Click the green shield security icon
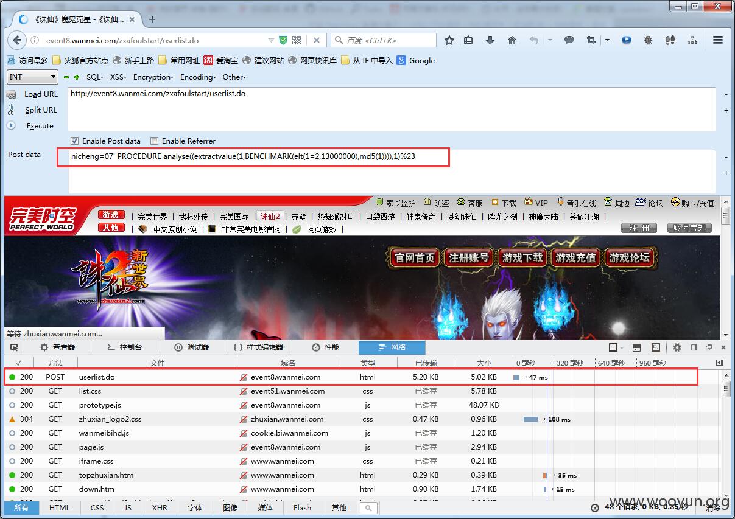Screen dimensions: 735x519 (283, 40)
